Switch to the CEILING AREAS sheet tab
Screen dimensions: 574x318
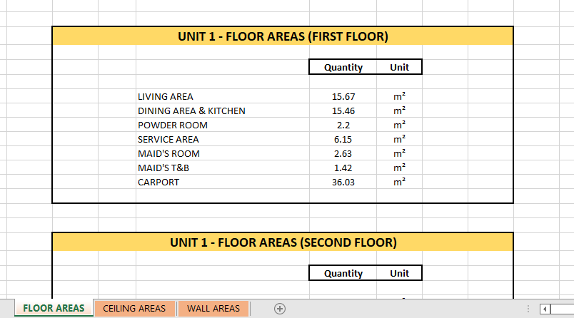point(134,309)
